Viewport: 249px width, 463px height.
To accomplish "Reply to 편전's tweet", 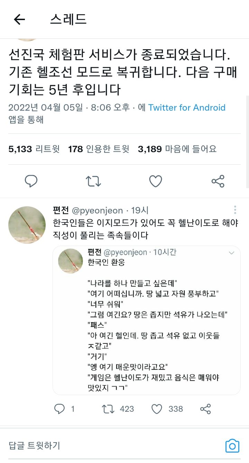I will 59,409.
